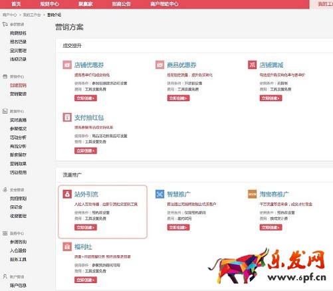Viewport: 333px width, 291px height.
Task: Select 创建营销 in the sidebar
Action: coord(18,85)
